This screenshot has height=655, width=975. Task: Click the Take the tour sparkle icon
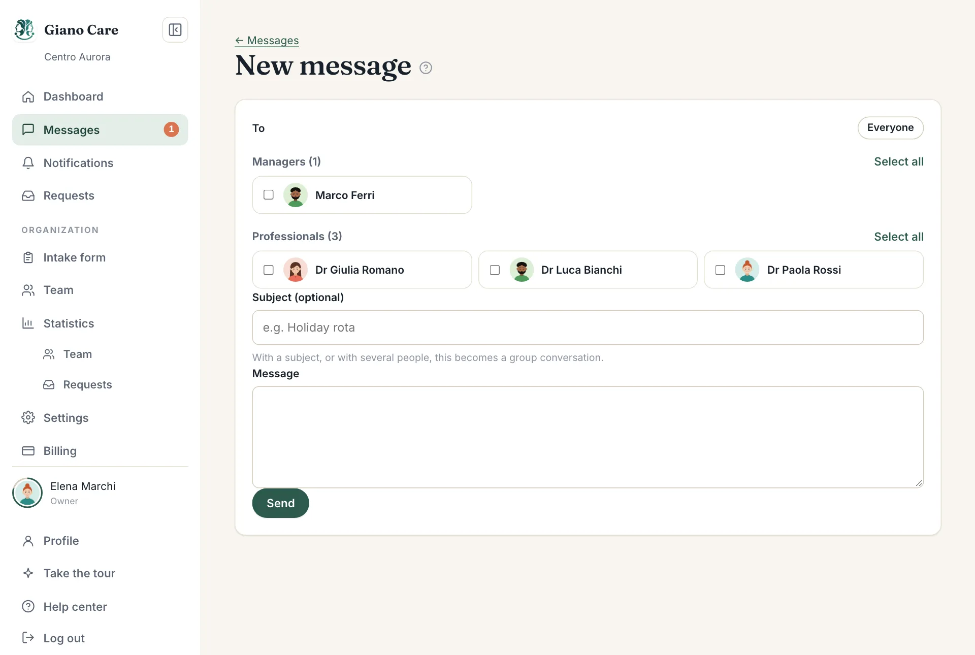[28, 573]
